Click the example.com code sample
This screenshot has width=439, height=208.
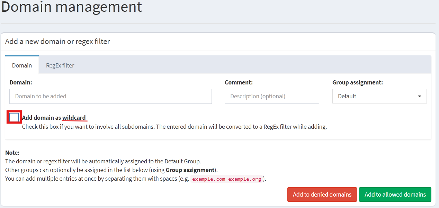point(208,179)
